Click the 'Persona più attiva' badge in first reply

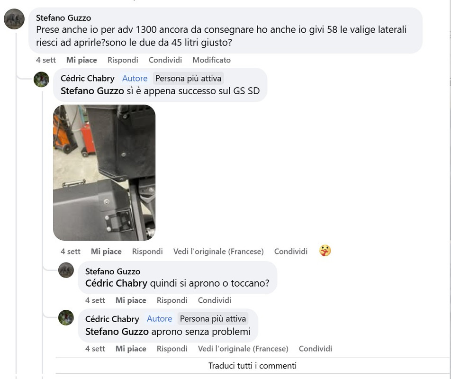188,78
